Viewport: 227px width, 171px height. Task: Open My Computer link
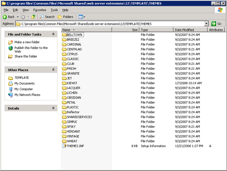(24, 89)
